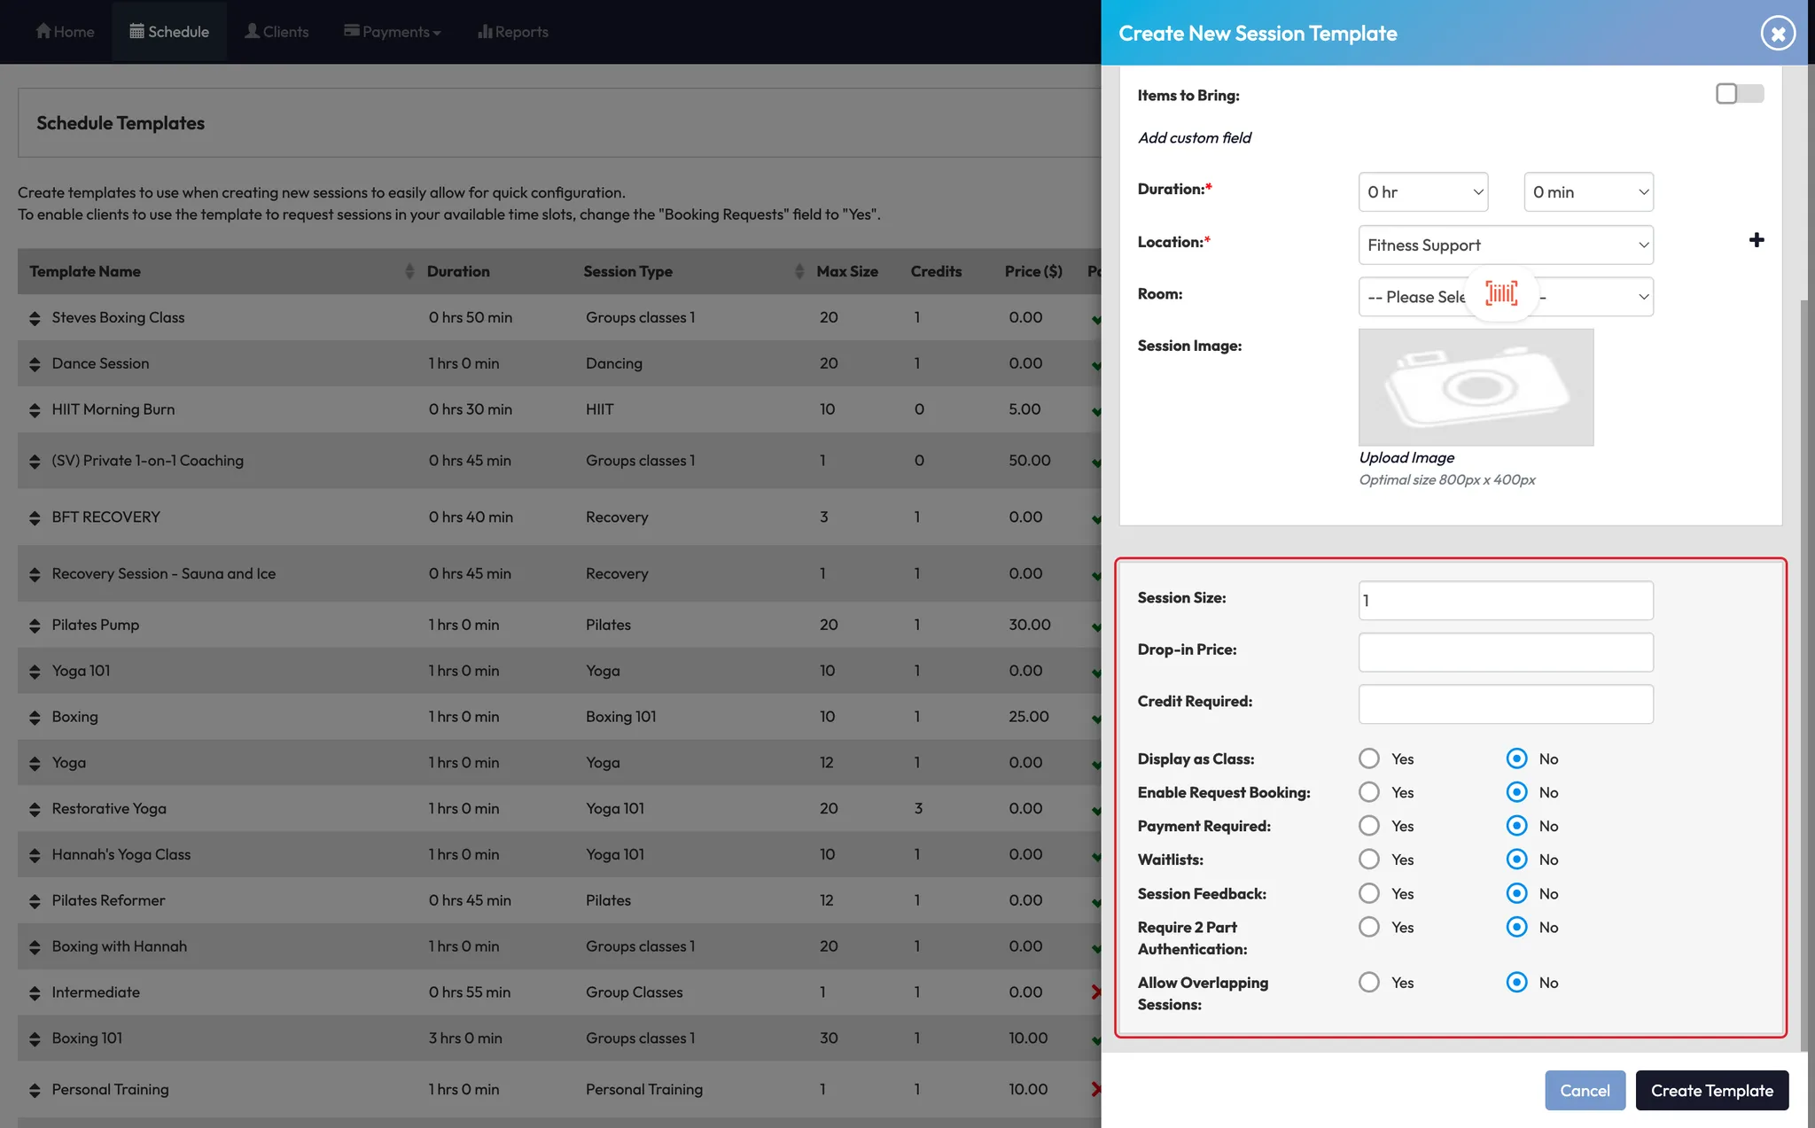Image resolution: width=1815 pixels, height=1128 pixels.
Task: Open the duration minutes dropdown
Action: (1588, 192)
